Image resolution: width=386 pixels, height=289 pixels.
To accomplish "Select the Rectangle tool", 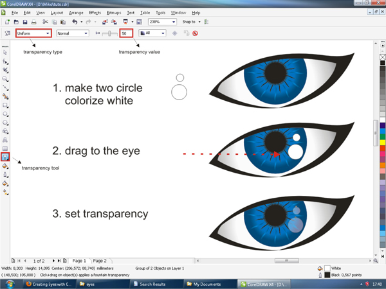I will tap(5, 105).
